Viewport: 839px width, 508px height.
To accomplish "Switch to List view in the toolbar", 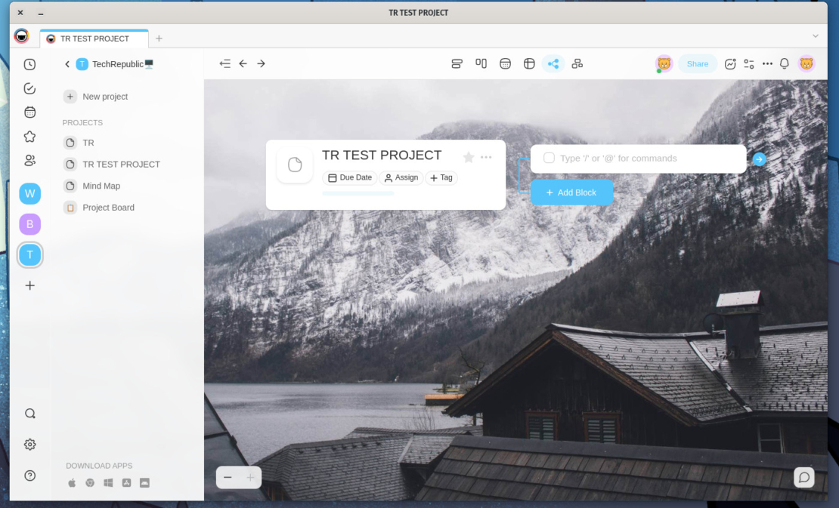I will pos(457,63).
